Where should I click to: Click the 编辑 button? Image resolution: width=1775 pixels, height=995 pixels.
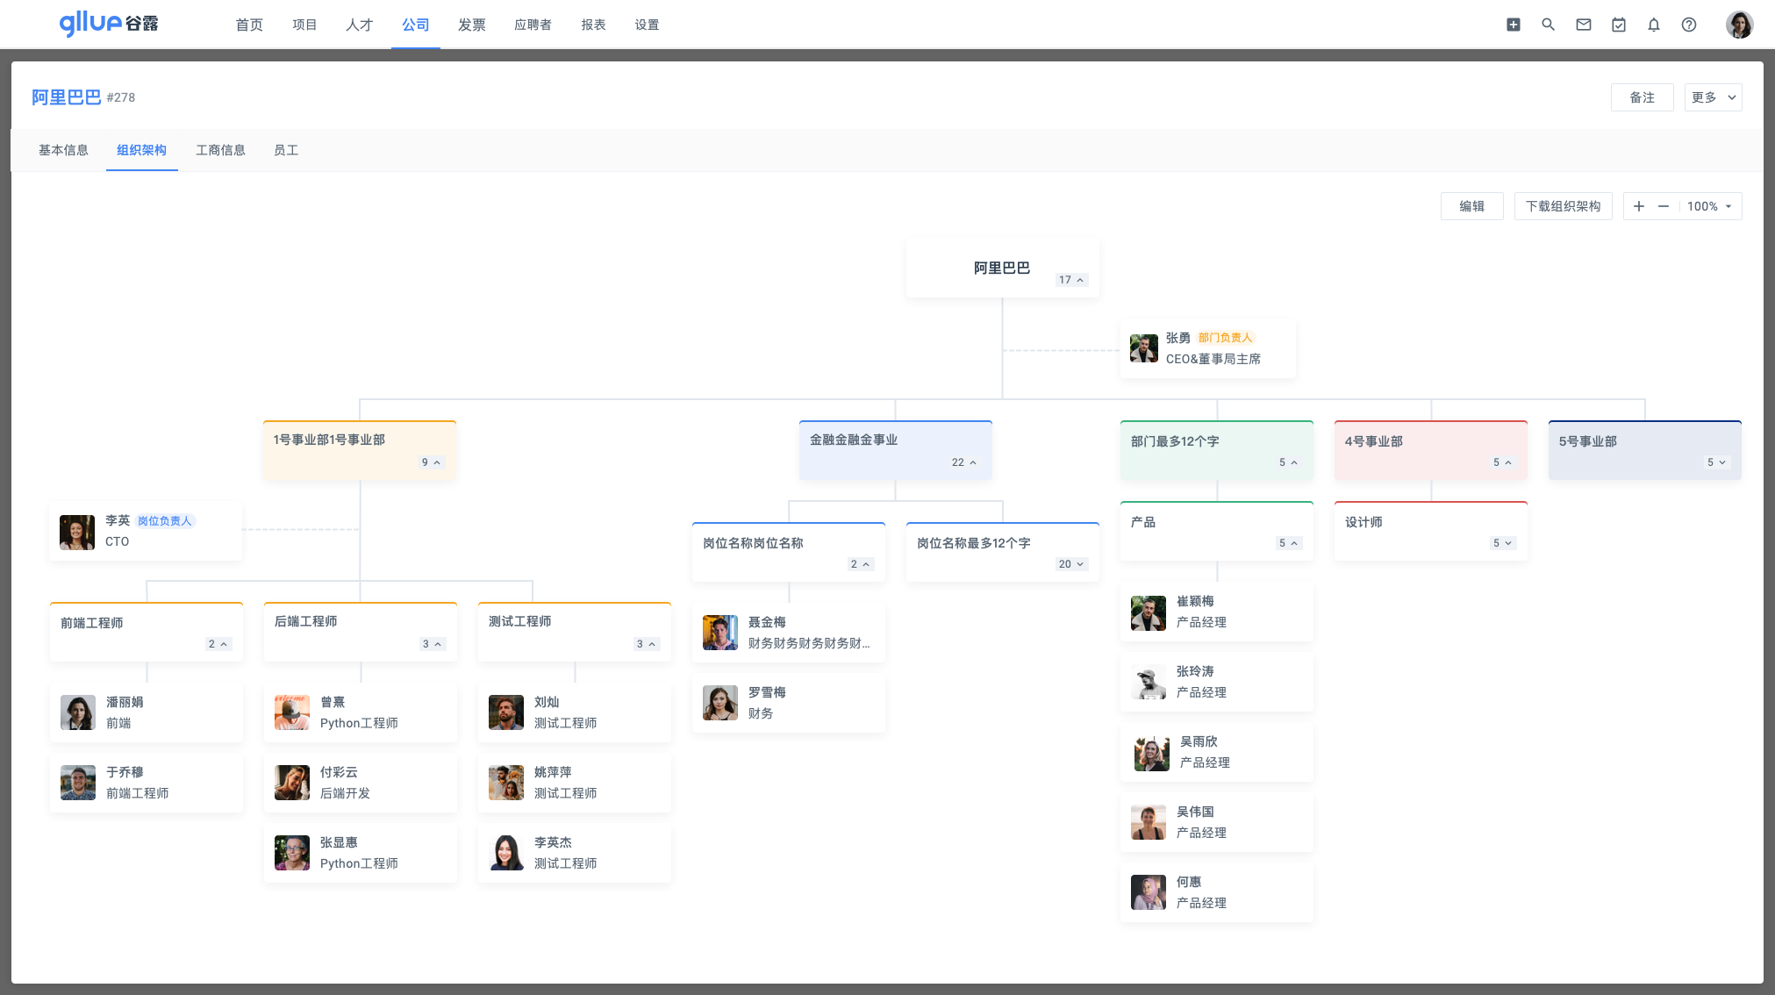point(1471,206)
